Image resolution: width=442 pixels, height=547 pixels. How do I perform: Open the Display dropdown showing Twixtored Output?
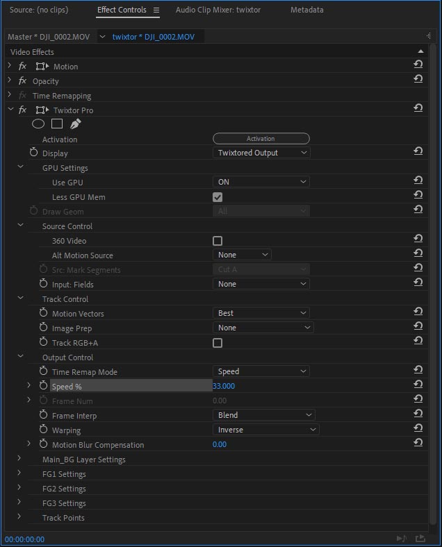pos(261,153)
